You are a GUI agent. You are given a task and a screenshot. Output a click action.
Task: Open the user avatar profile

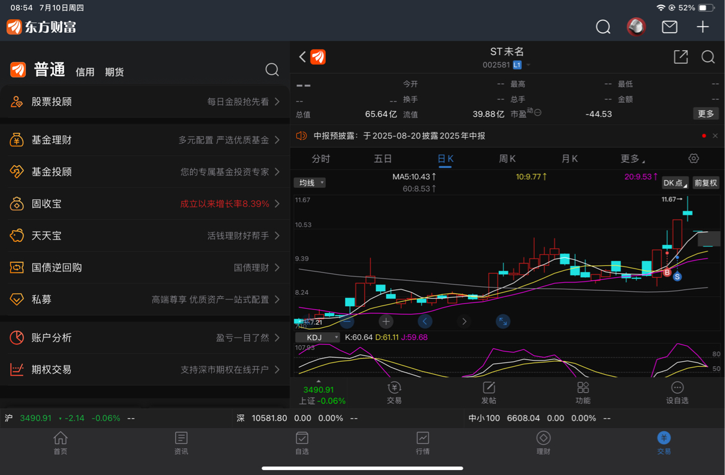point(636,27)
